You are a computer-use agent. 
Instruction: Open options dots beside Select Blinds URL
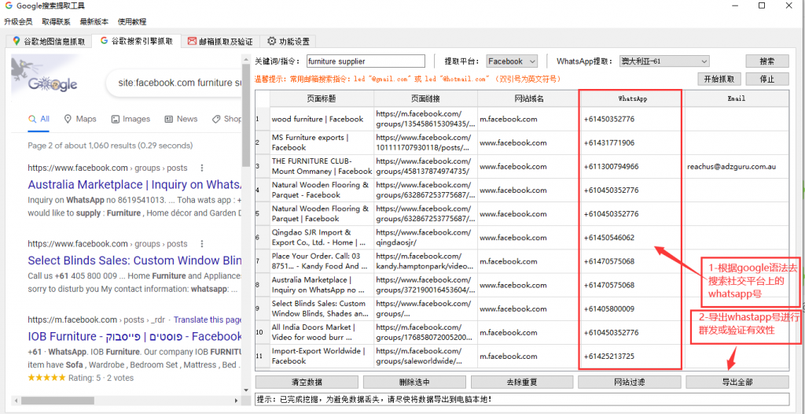coord(202,244)
